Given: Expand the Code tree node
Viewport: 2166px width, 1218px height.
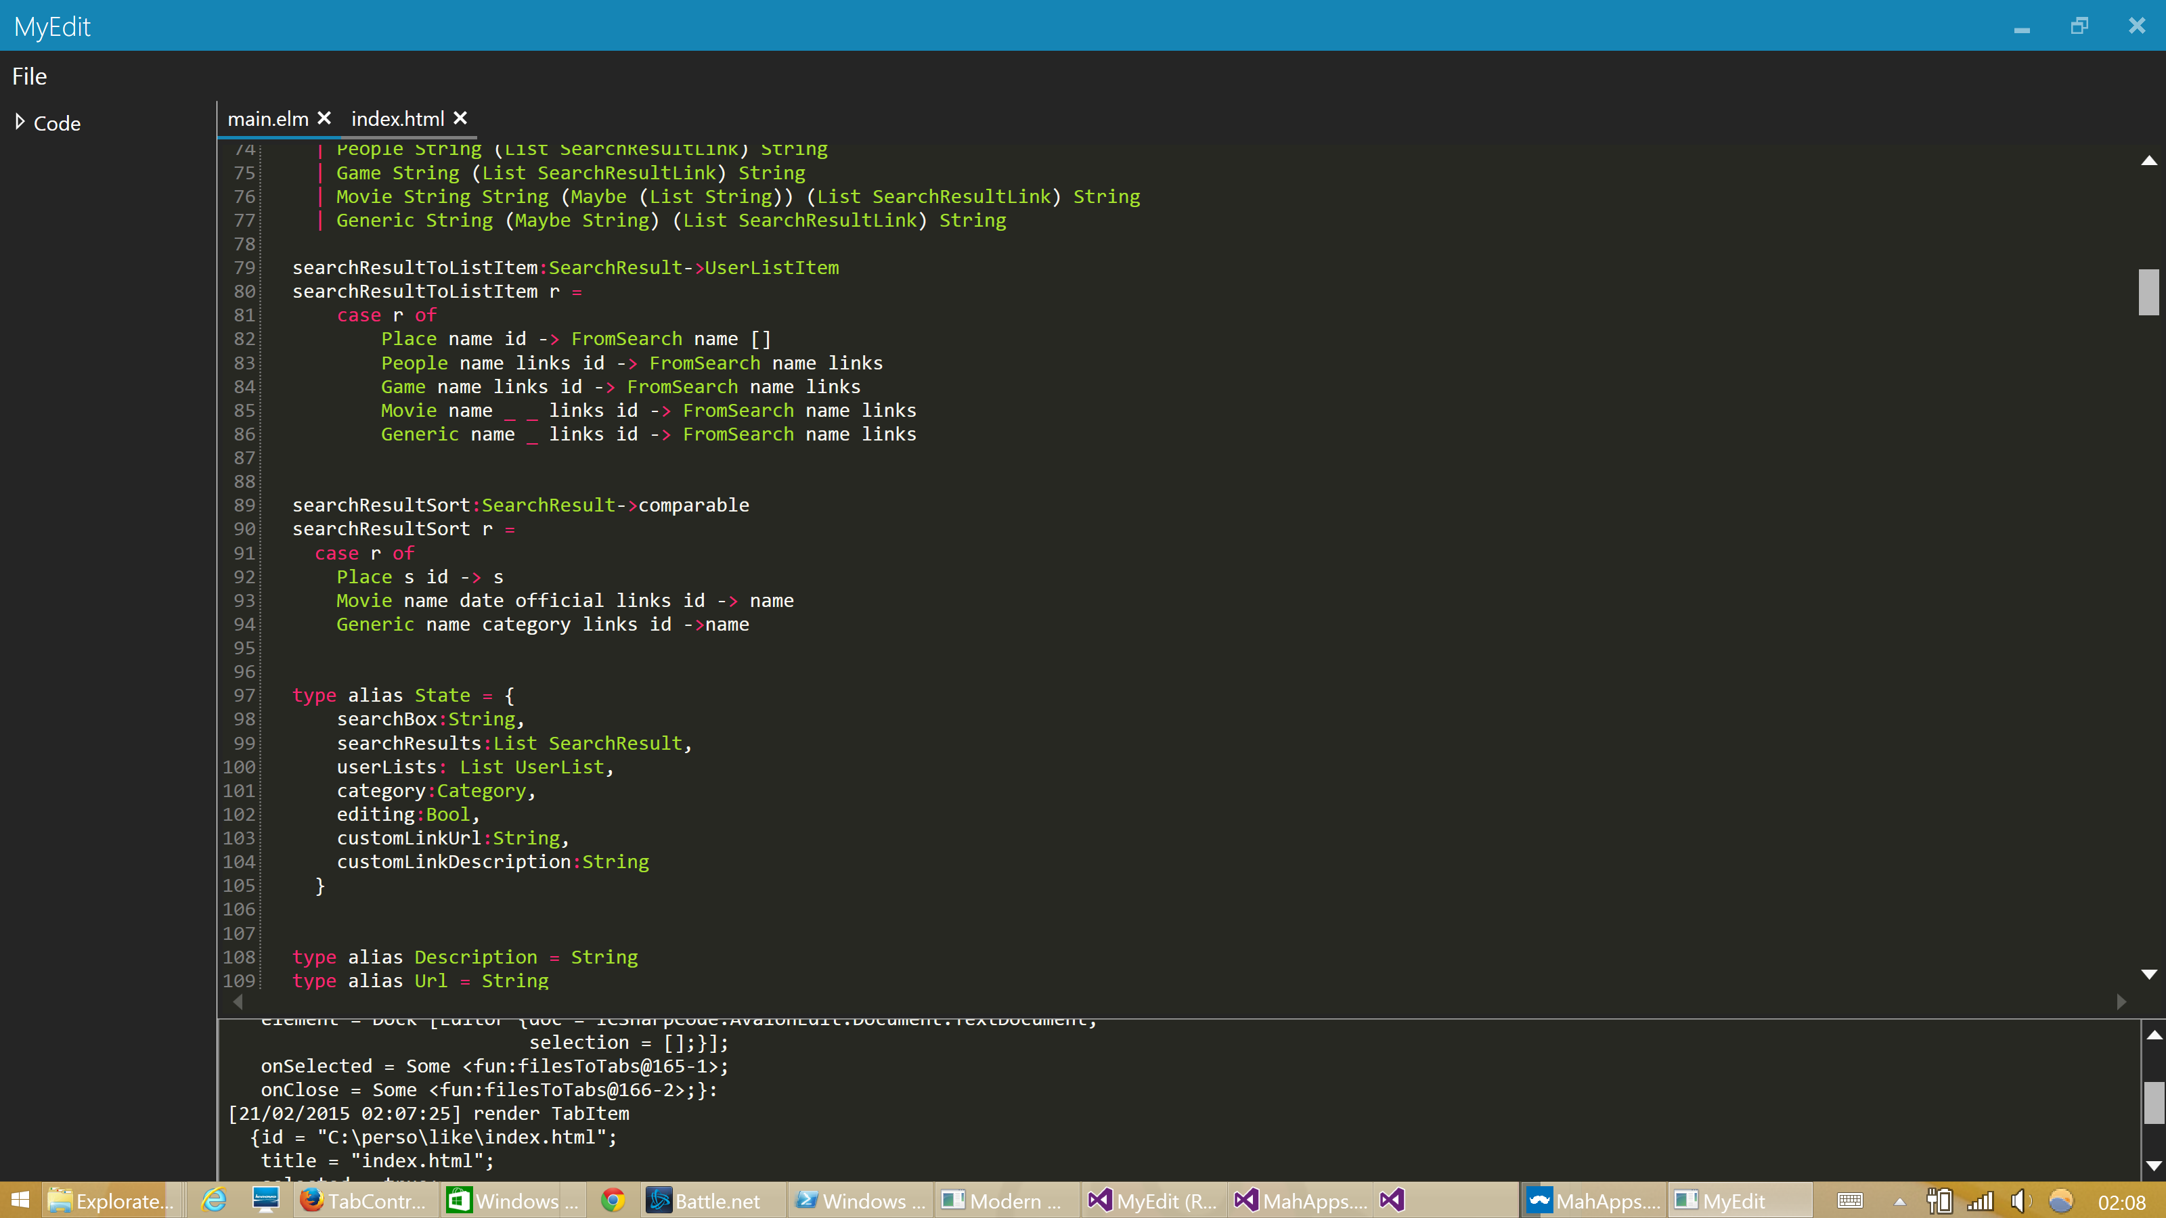Looking at the screenshot, I should click(20, 122).
